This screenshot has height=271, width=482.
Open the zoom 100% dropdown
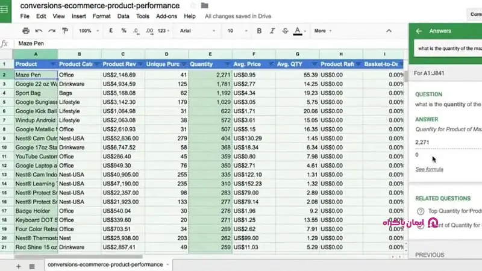(89, 31)
